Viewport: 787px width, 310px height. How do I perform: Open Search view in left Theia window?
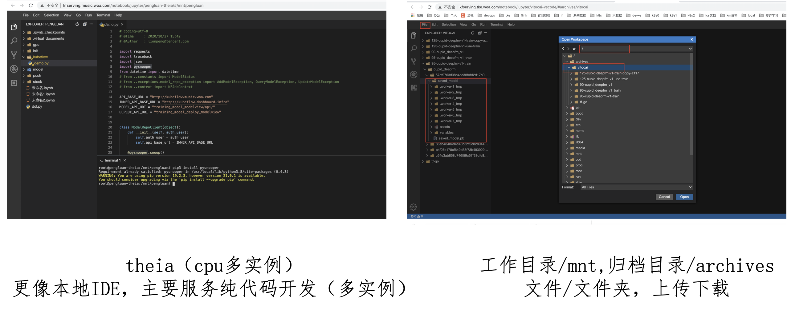point(14,41)
